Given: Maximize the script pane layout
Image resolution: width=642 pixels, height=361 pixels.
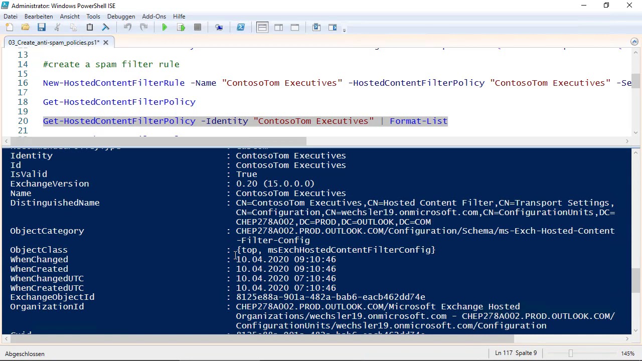Looking at the screenshot, I should click(x=295, y=28).
